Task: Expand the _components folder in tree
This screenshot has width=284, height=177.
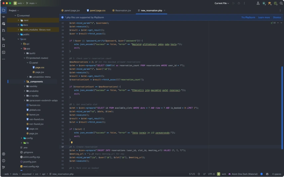Action: click(24, 81)
